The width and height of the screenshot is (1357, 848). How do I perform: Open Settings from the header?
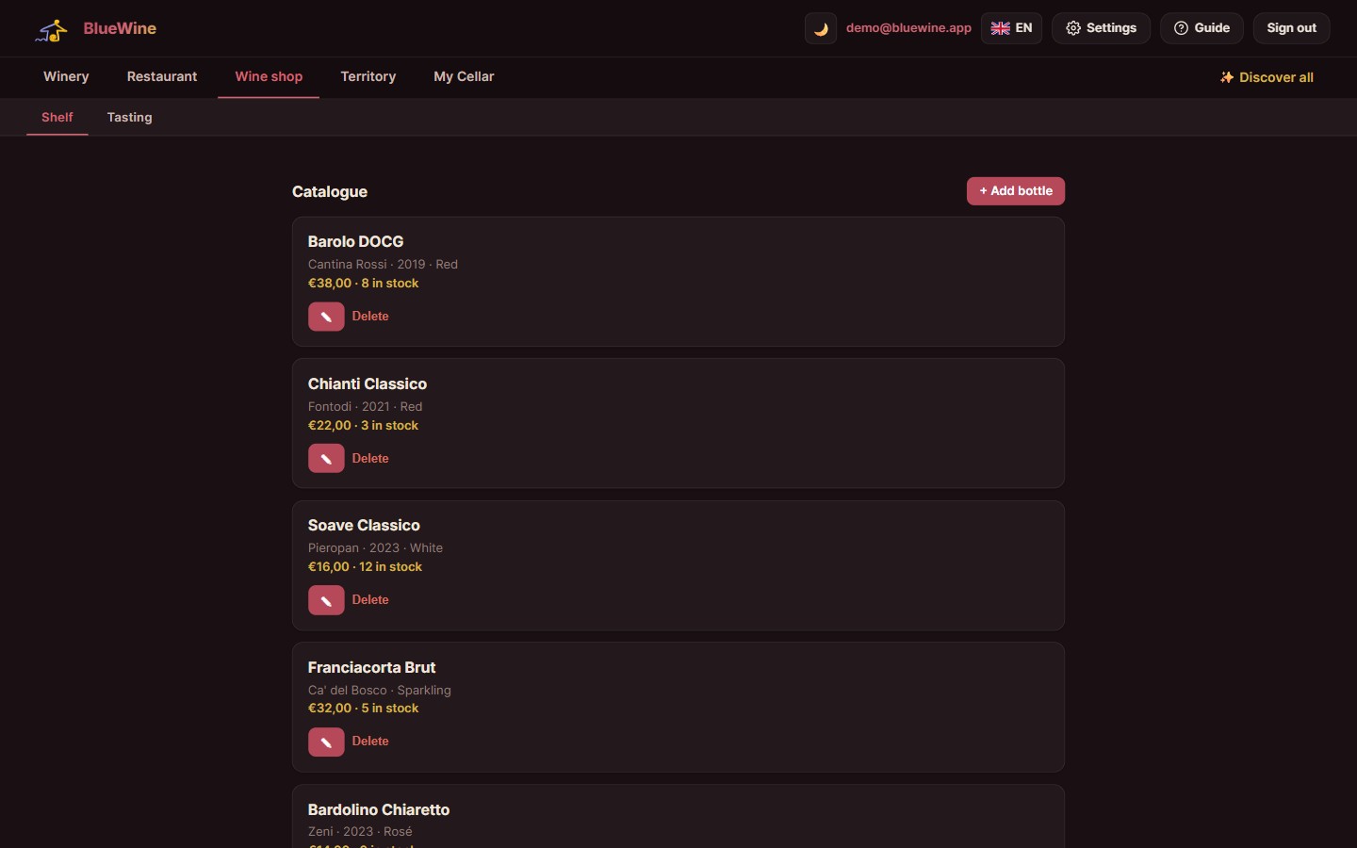point(1101,28)
